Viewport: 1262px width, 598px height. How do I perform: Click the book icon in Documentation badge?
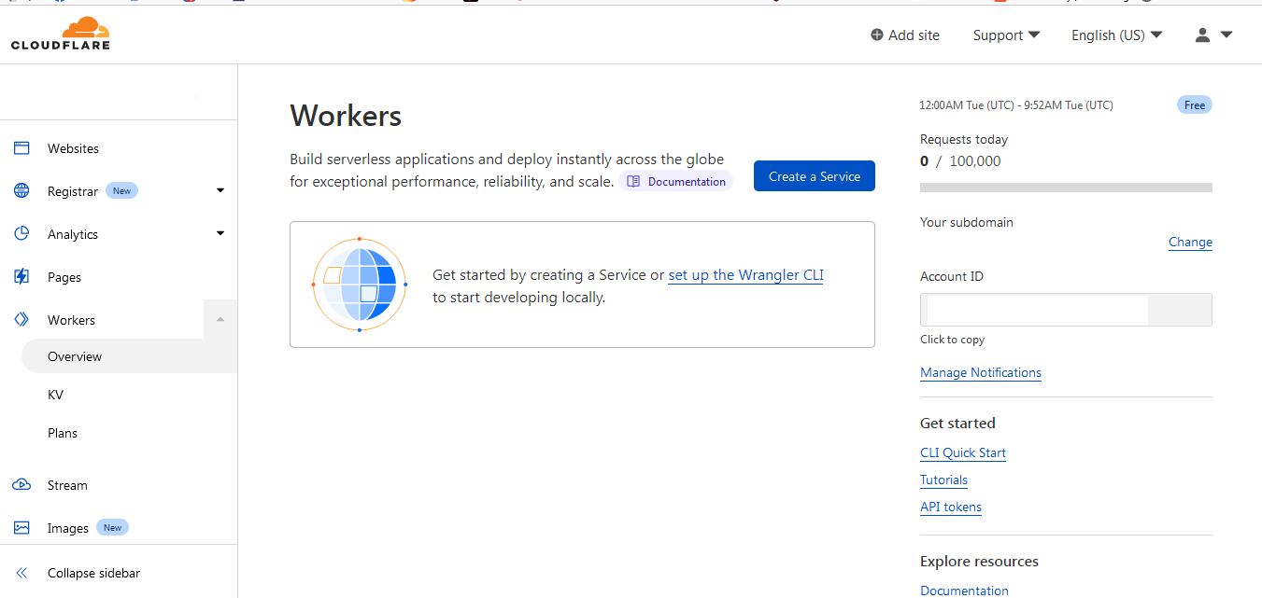(633, 181)
